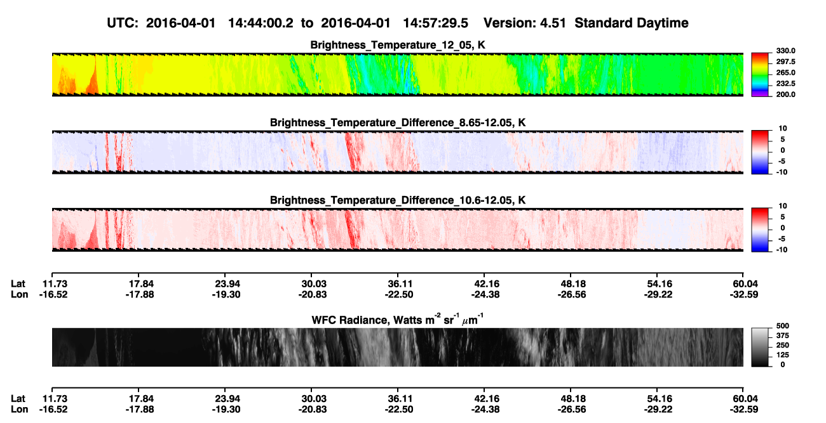The height and width of the screenshot is (423, 826).
Task: Click the 125 tick on WFC Radiance colorbar
Action: pyautogui.click(x=783, y=355)
